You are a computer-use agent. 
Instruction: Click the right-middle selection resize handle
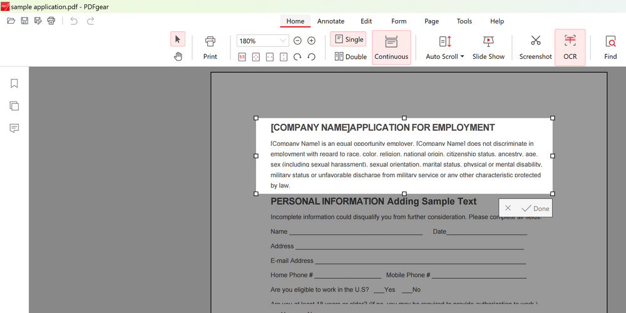pos(553,156)
